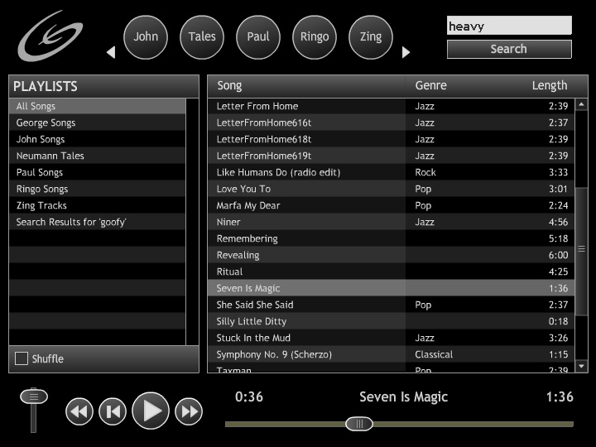Click the playback position slider thumb
The height and width of the screenshot is (447, 596).
[359, 424]
